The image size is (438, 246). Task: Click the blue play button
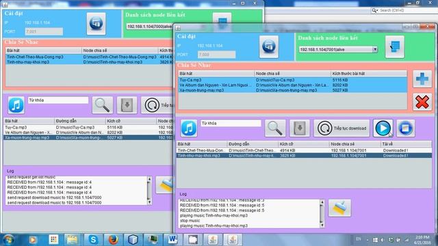[383, 128]
